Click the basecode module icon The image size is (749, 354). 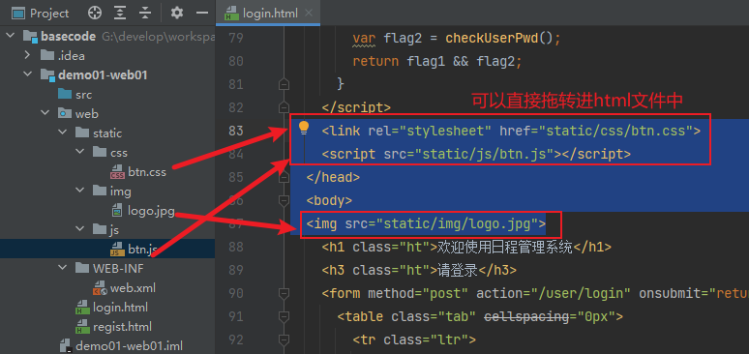tap(30, 37)
